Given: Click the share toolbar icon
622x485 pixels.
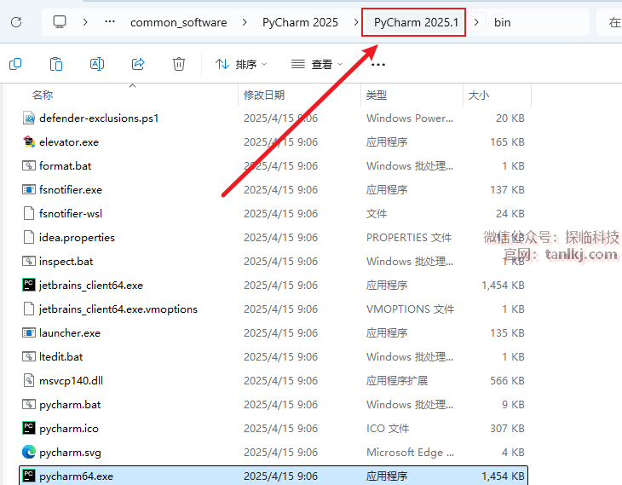Looking at the screenshot, I should click(138, 64).
